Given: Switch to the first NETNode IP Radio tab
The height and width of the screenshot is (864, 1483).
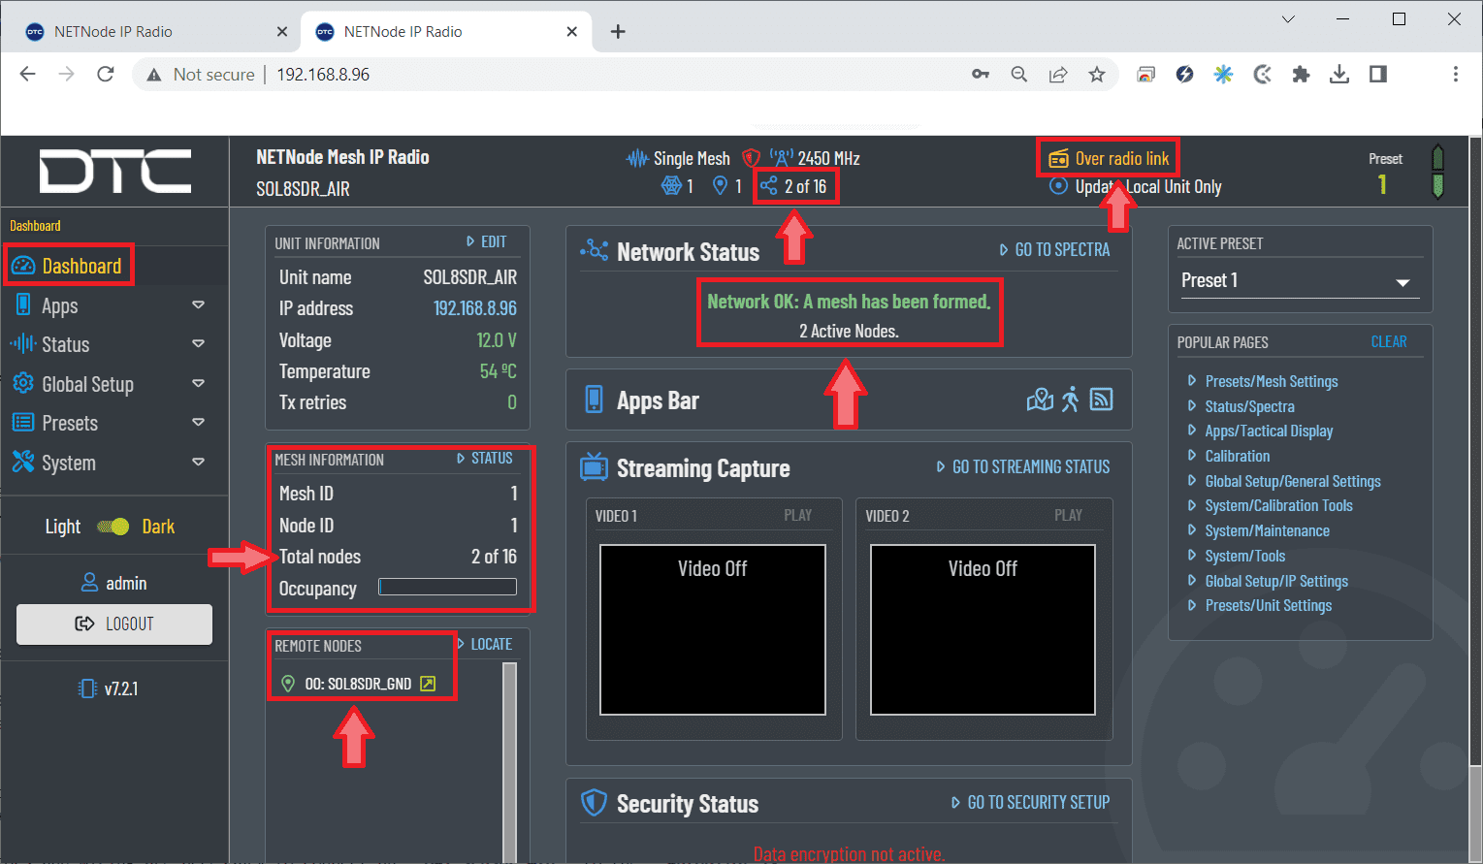Looking at the screenshot, I should [145, 32].
